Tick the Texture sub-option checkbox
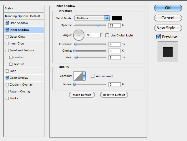 (11, 64)
